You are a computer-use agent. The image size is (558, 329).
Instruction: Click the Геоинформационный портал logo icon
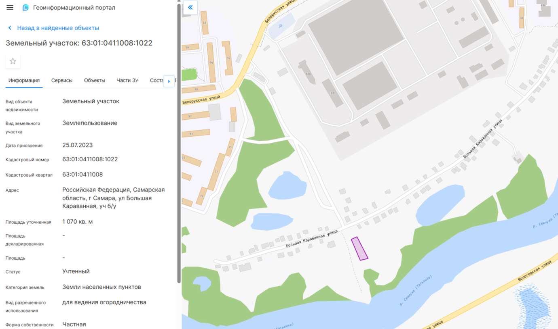[x=26, y=8]
